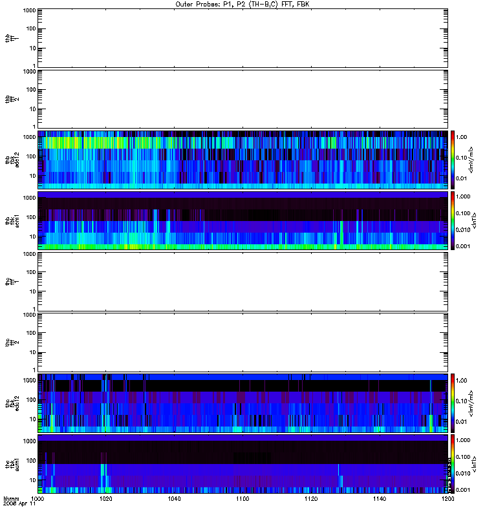Click the "thc fbk edc12" y-axis title

point(12,403)
